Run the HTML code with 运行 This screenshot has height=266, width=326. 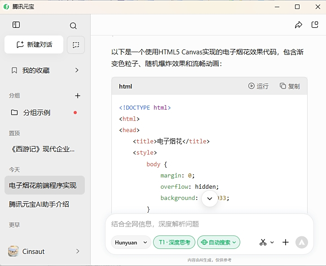point(258,86)
